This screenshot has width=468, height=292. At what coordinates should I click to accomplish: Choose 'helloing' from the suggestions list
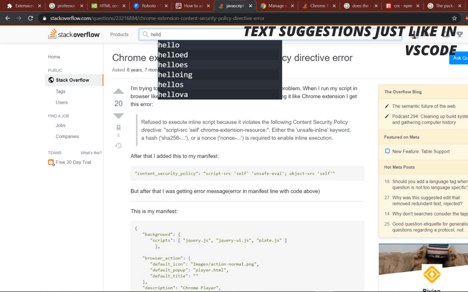click(220, 74)
